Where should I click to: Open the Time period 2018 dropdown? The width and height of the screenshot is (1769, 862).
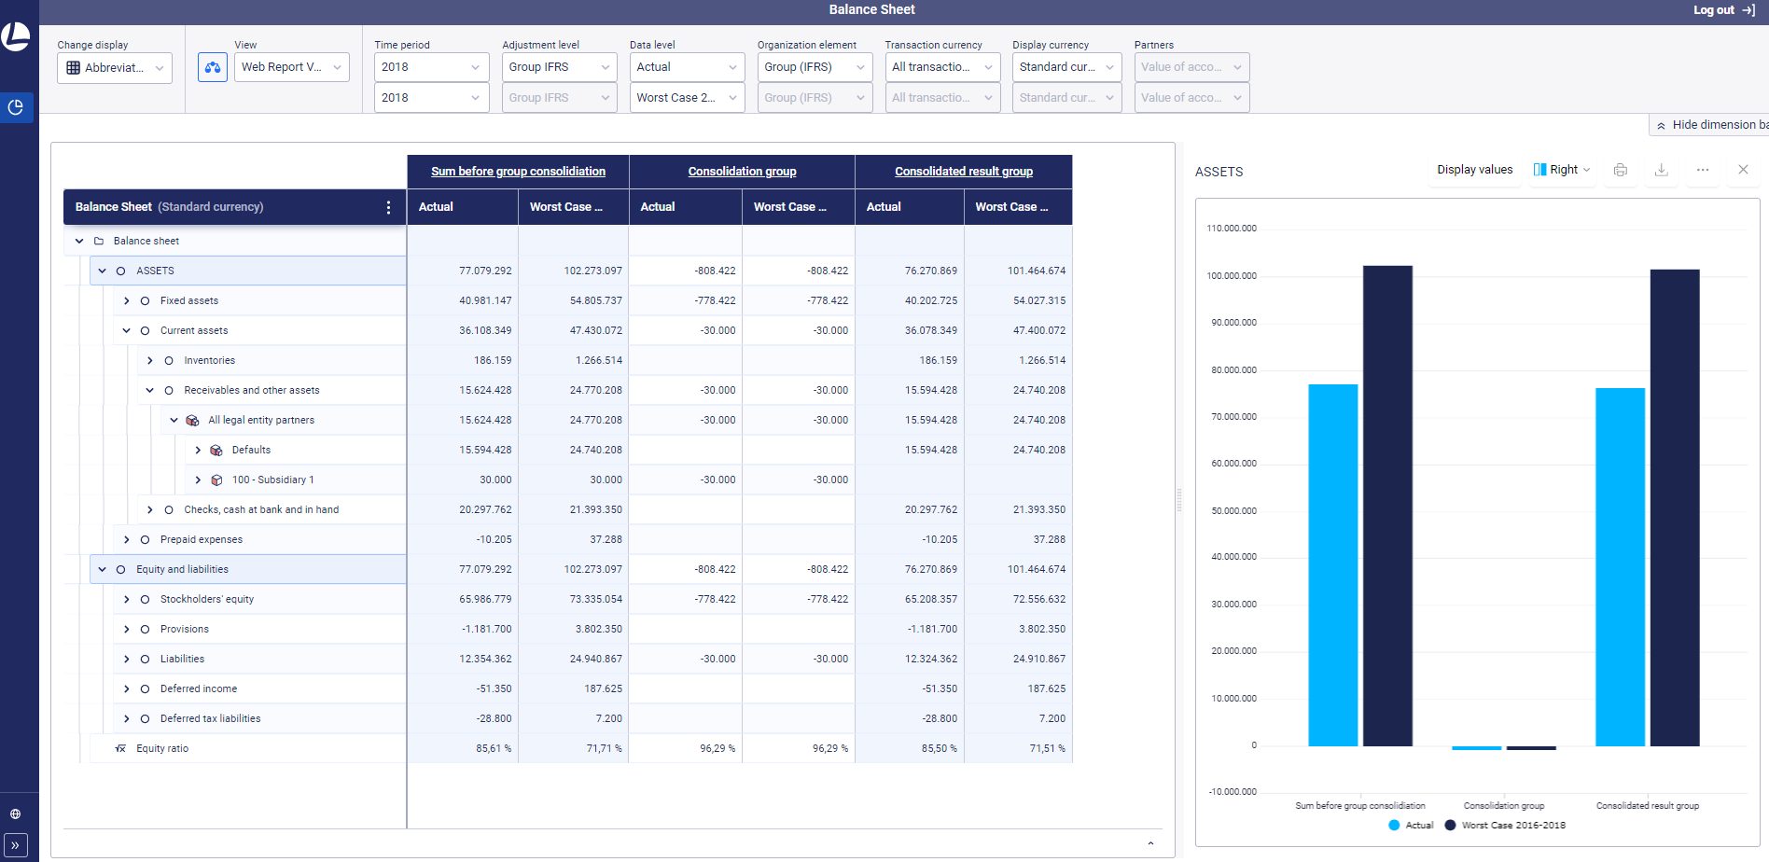pos(431,66)
